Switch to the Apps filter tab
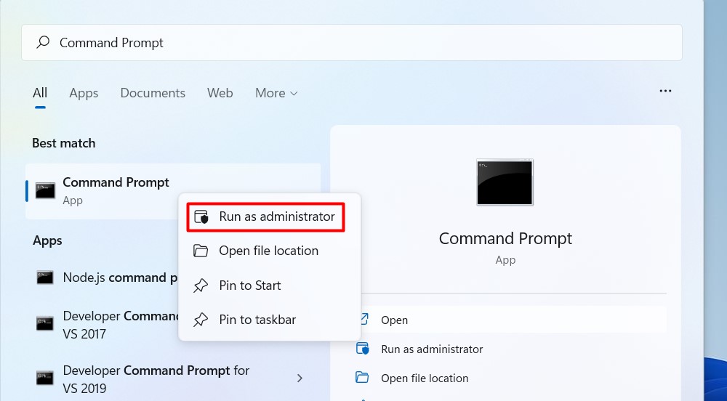 pos(84,93)
